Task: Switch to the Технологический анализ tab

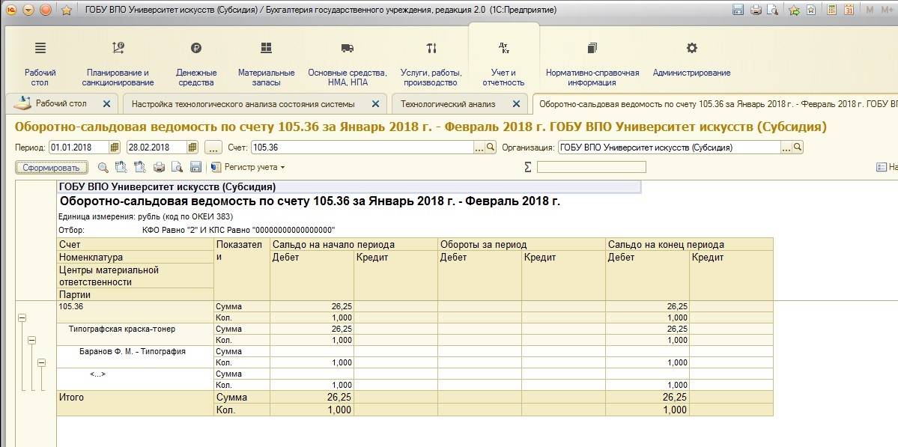Action: point(448,104)
